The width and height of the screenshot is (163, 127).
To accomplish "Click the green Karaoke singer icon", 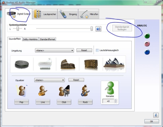I will (x=110, y=88).
